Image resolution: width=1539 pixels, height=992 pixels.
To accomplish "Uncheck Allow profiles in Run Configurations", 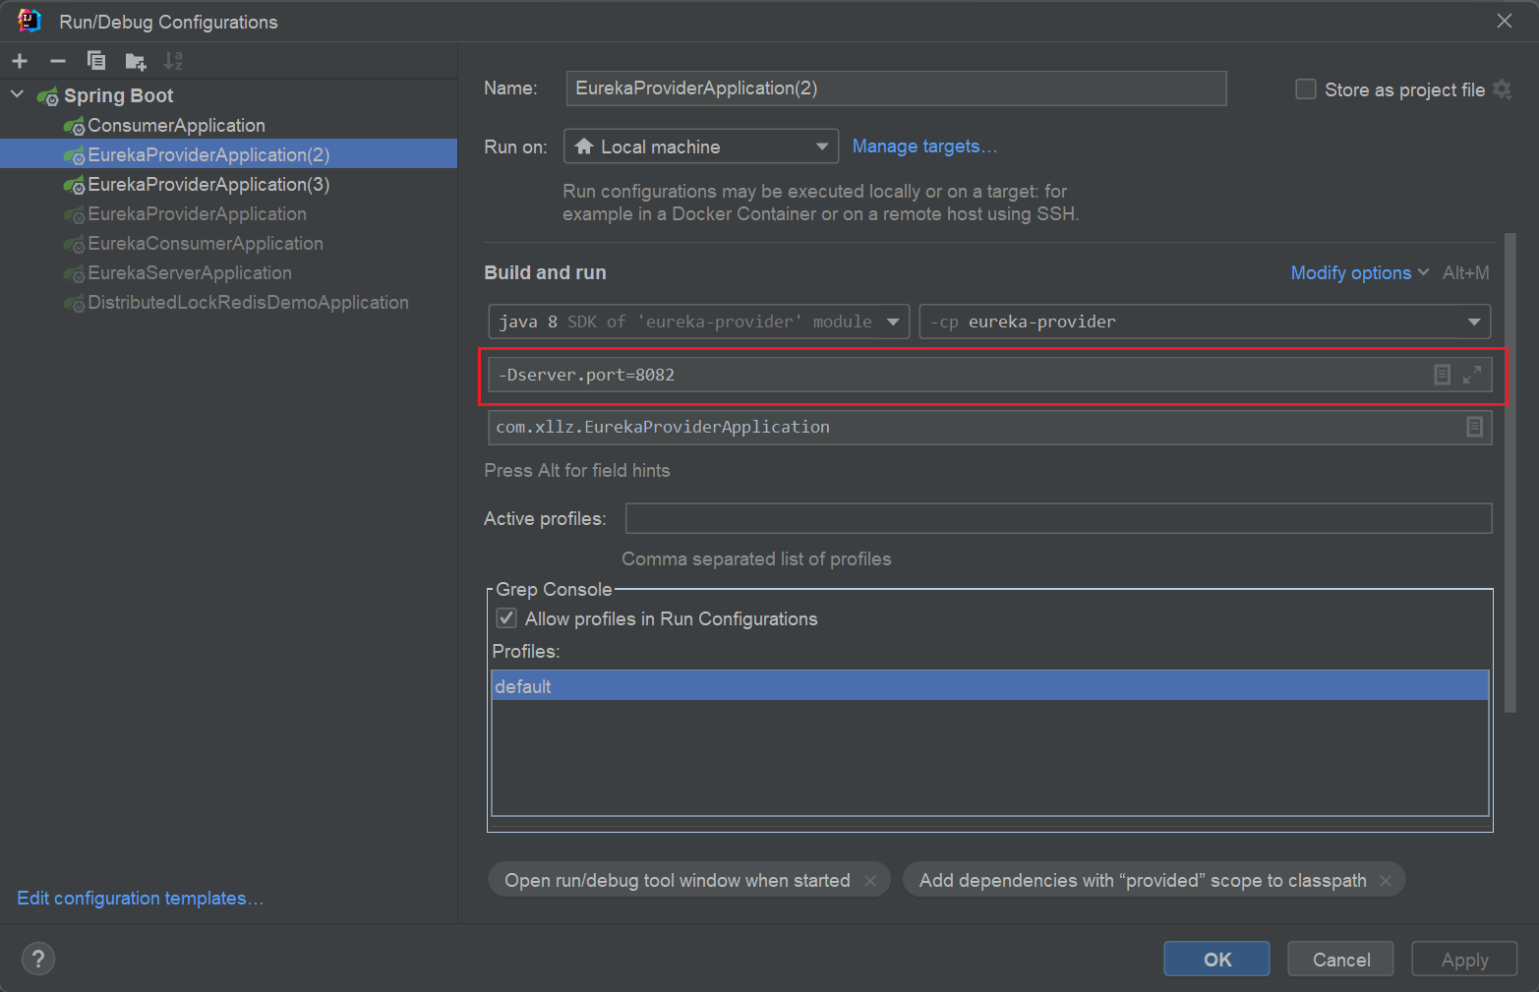I will [x=506, y=618].
